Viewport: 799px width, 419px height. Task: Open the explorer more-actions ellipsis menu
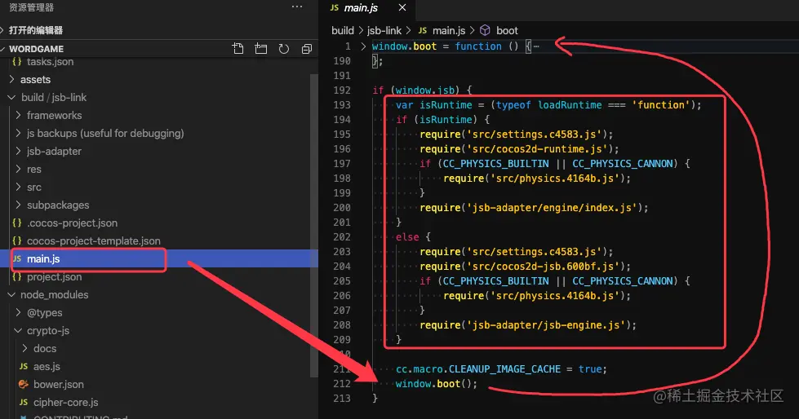click(x=297, y=7)
